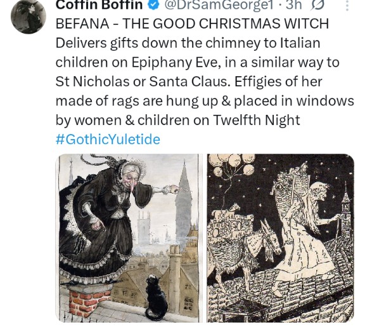Open Coffin Boffin's round profile avatar

29,16
